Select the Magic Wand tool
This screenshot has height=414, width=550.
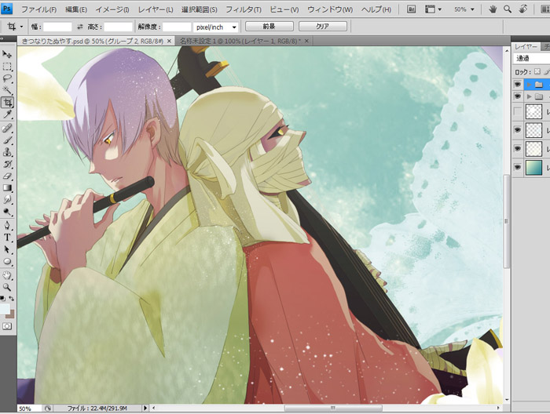coord(6,90)
